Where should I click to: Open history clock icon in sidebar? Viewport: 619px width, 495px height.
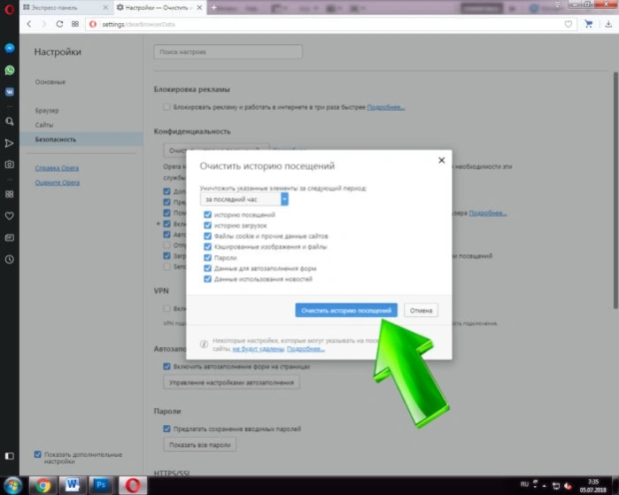10,259
